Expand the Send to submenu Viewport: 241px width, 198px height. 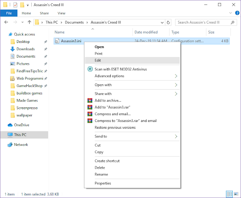132,136
